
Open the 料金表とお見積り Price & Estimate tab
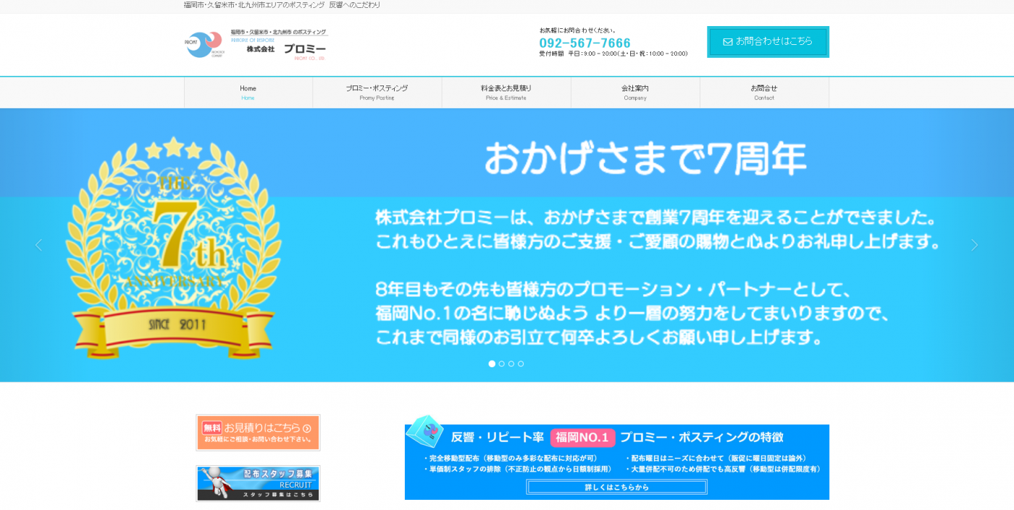tap(506, 92)
